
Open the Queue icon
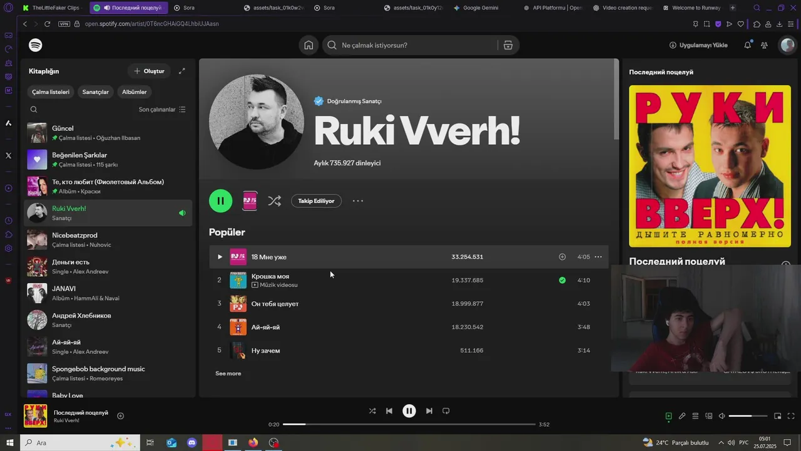pyautogui.click(x=695, y=416)
